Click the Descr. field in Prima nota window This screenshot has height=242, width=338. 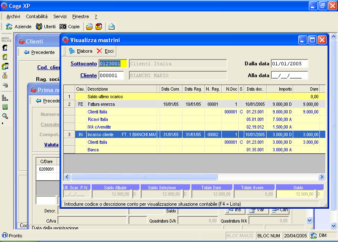(x=93, y=211)
